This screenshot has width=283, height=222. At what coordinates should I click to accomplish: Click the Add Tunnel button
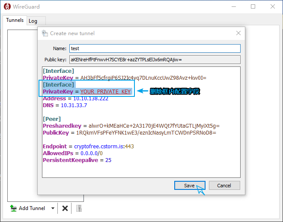pyautogui.click(x=27, y=208)
